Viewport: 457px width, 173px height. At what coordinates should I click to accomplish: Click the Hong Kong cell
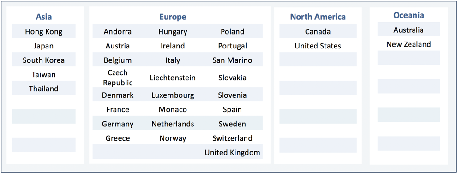tap(44, 31)
